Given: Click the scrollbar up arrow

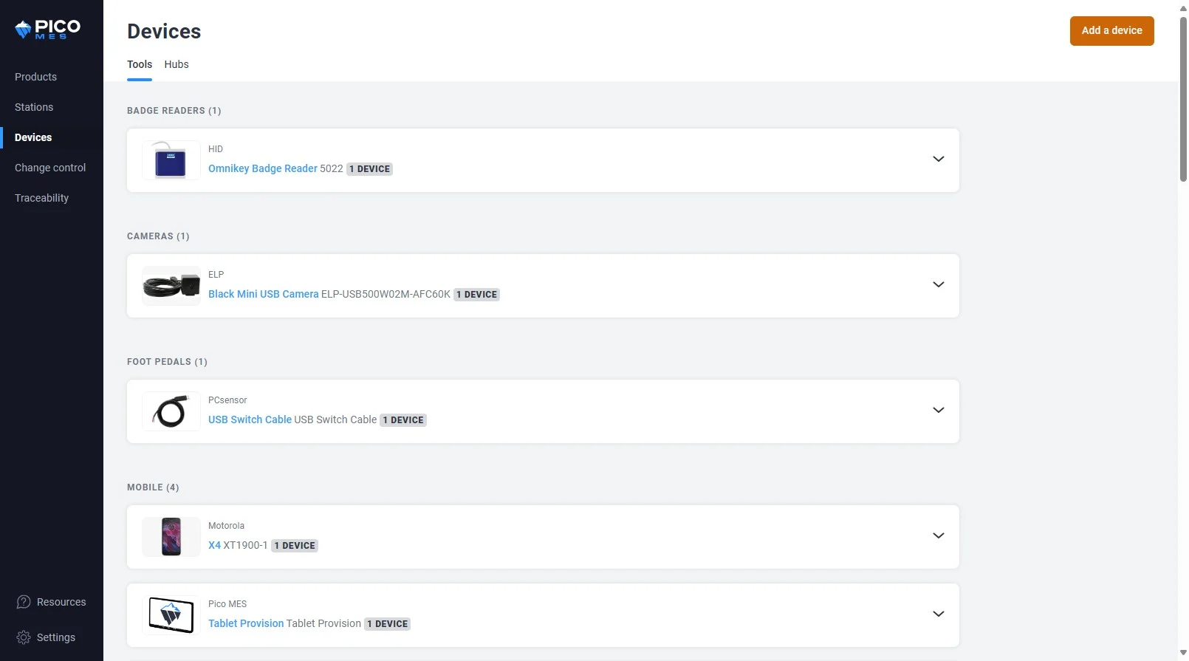Looking at the screenshot, I should tap(1183, 7).
